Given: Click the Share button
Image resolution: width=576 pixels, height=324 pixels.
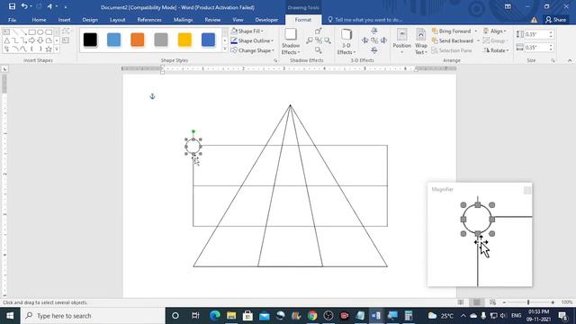Looking at the screenshot, I should 556,20.
